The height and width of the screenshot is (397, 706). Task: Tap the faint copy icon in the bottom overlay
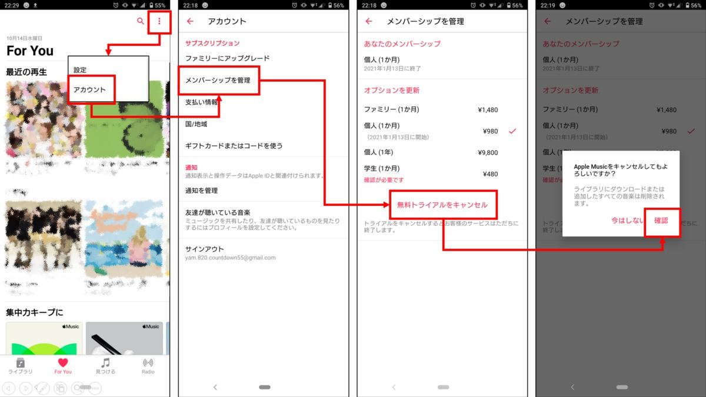(60, 388)
